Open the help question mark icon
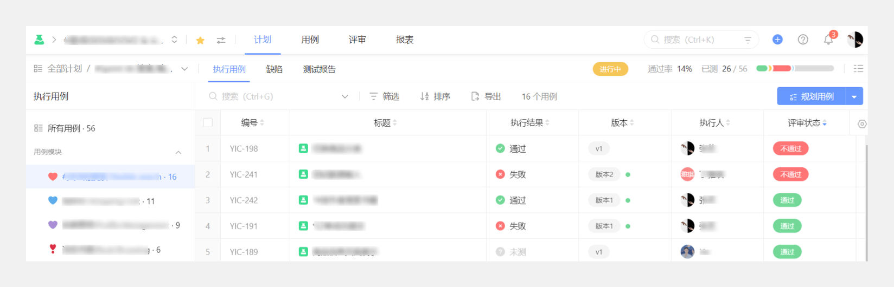 pos(803,40)
